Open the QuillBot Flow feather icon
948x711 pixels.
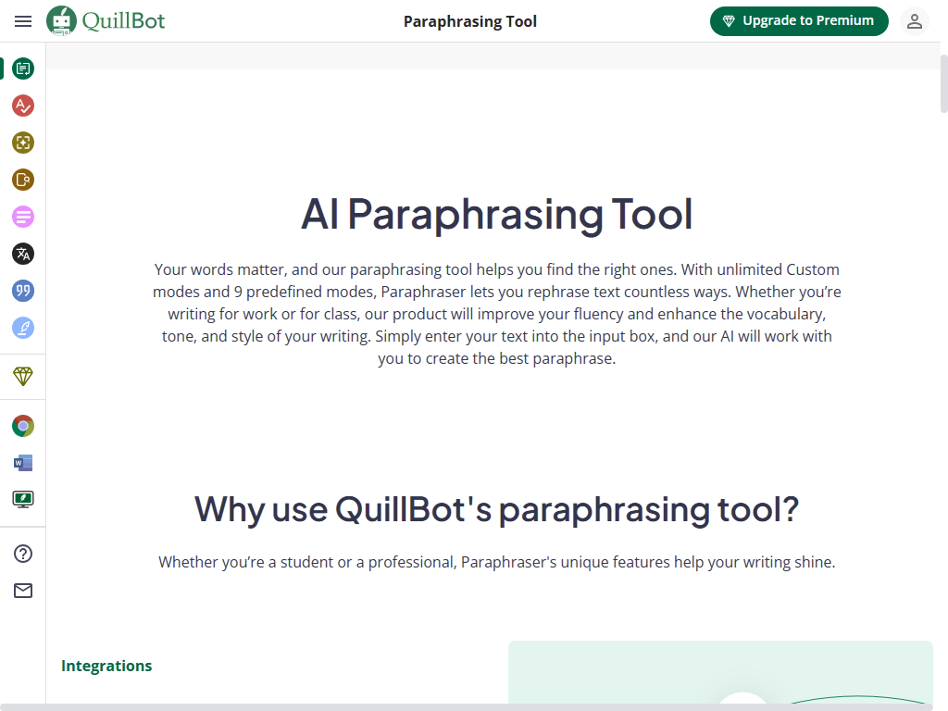[x=23, y=328]
